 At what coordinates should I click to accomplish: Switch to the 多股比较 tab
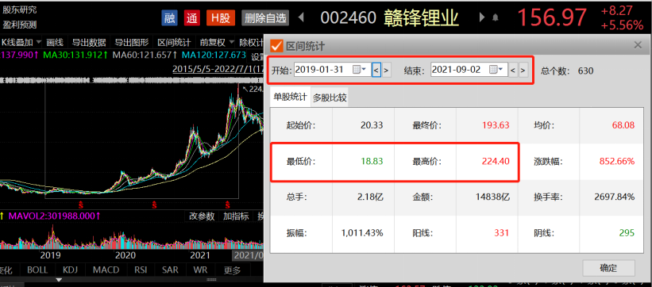click(330, 98)
